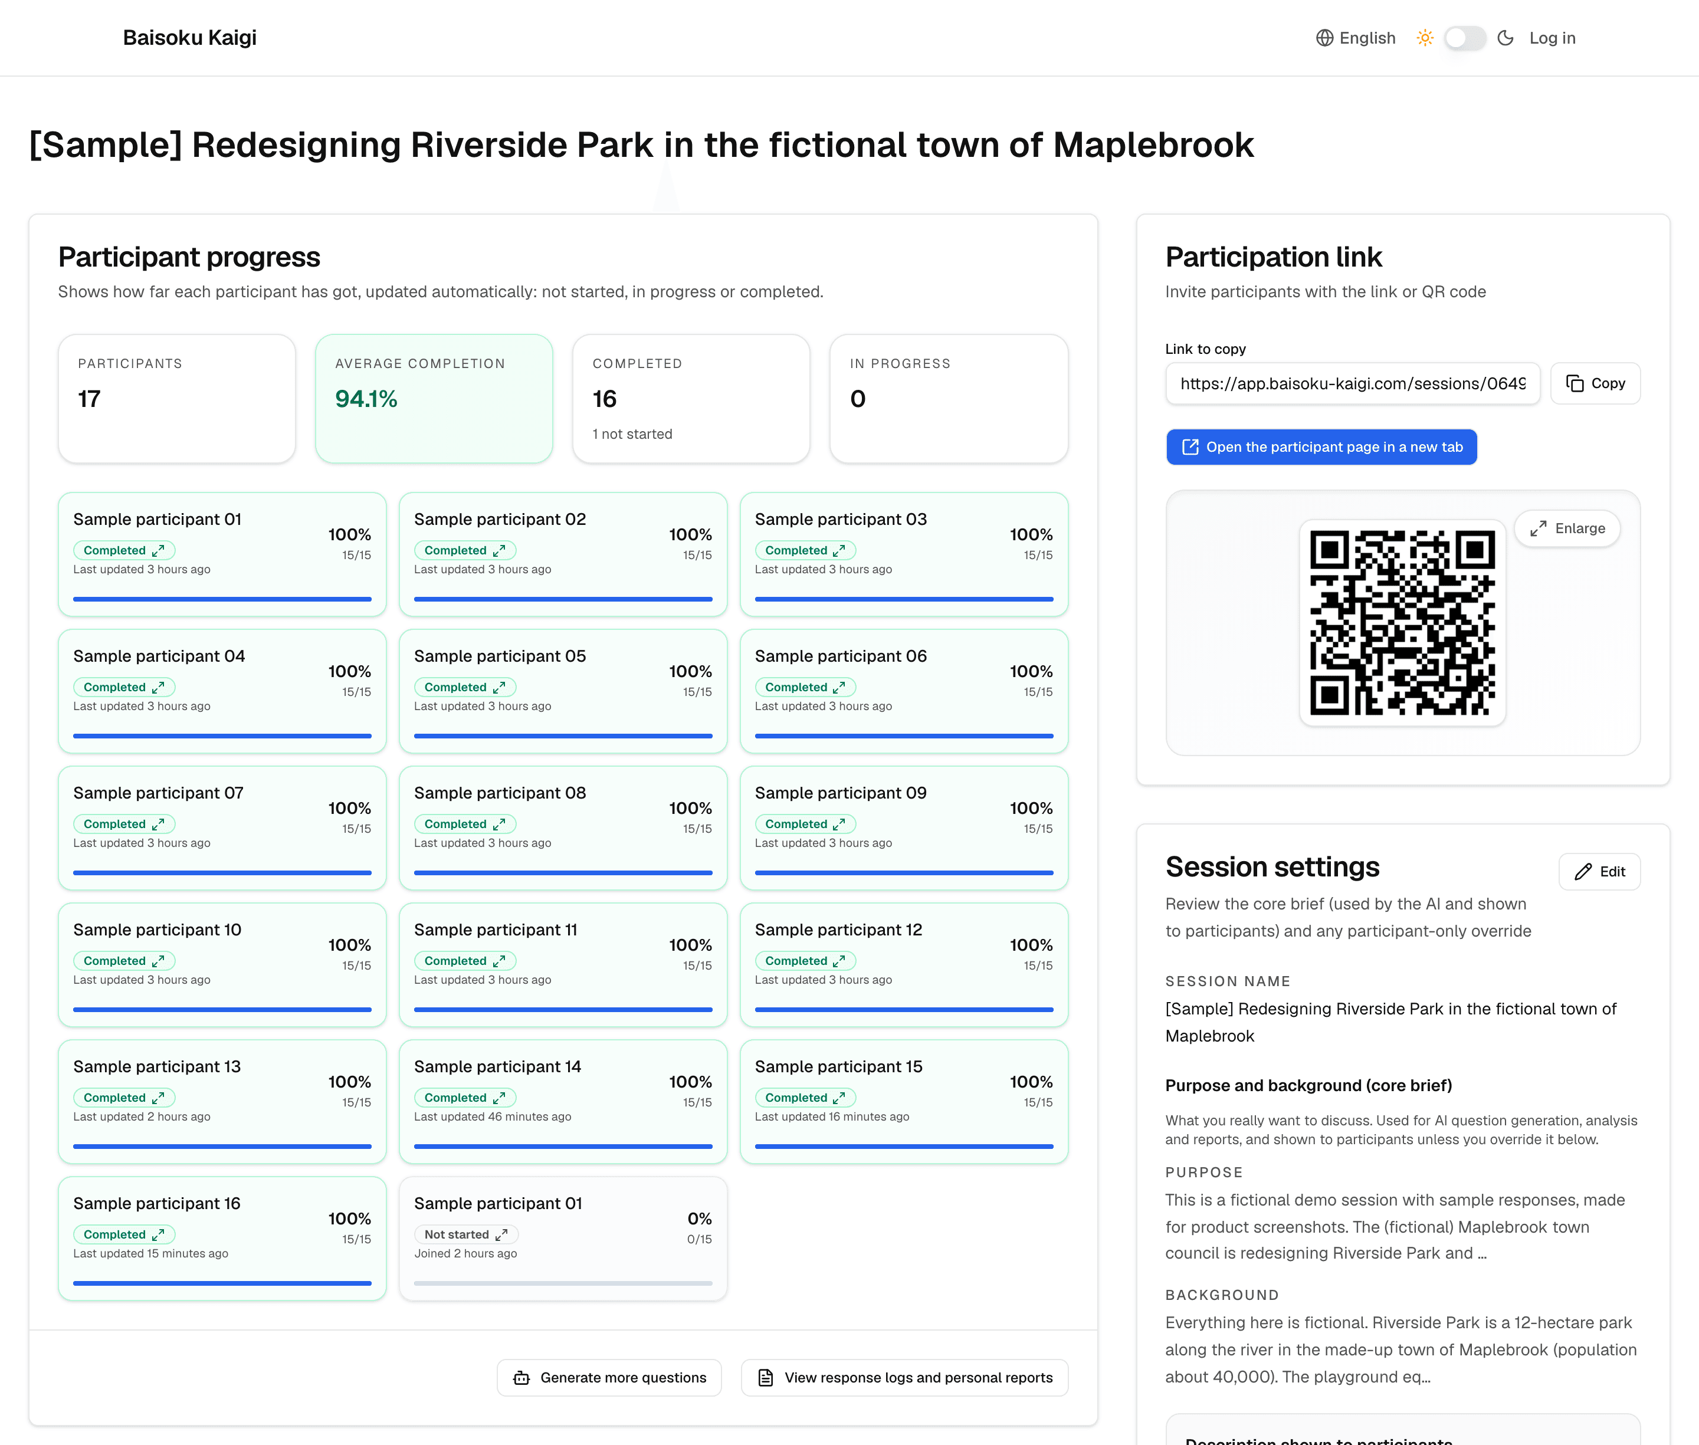
Task: Edit the session settings
Action: pos(1599,872)
